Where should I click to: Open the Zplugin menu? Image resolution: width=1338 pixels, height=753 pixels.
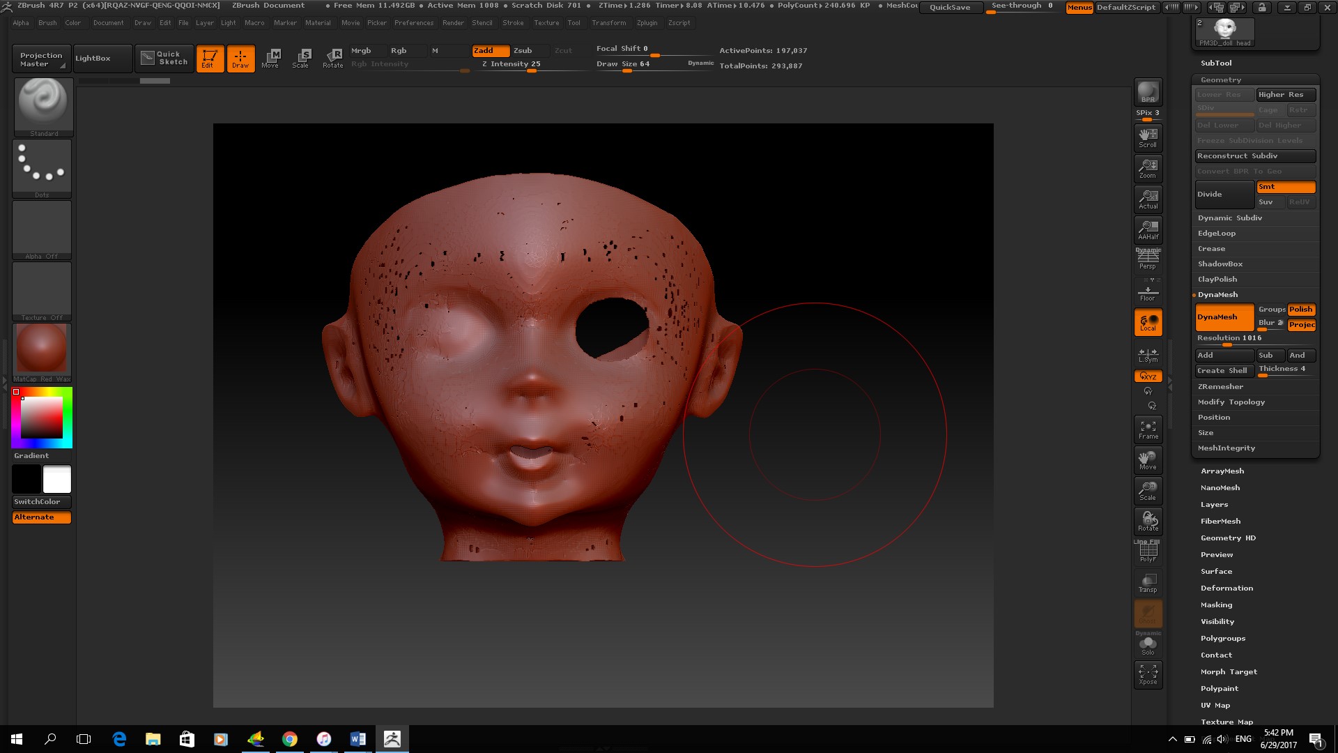coord(647,23)
